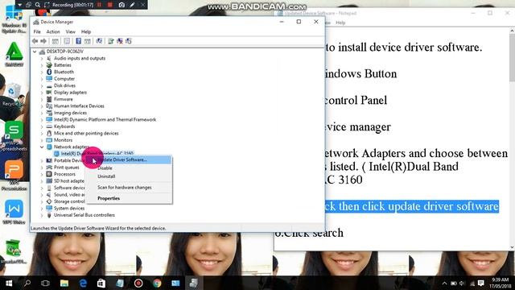Expand the Bluetooth category
Screen dimensions: 515x290
[42, 72]
